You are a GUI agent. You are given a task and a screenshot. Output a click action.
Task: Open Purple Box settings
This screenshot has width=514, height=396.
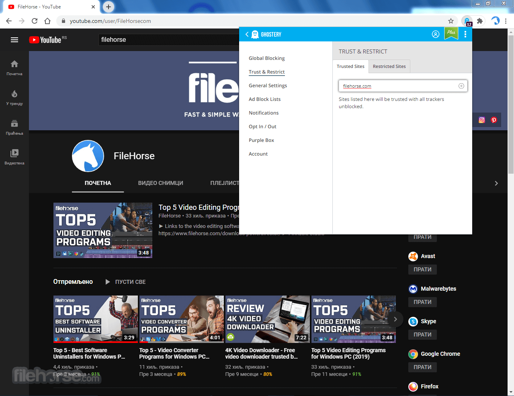click(x=261, y=140)
